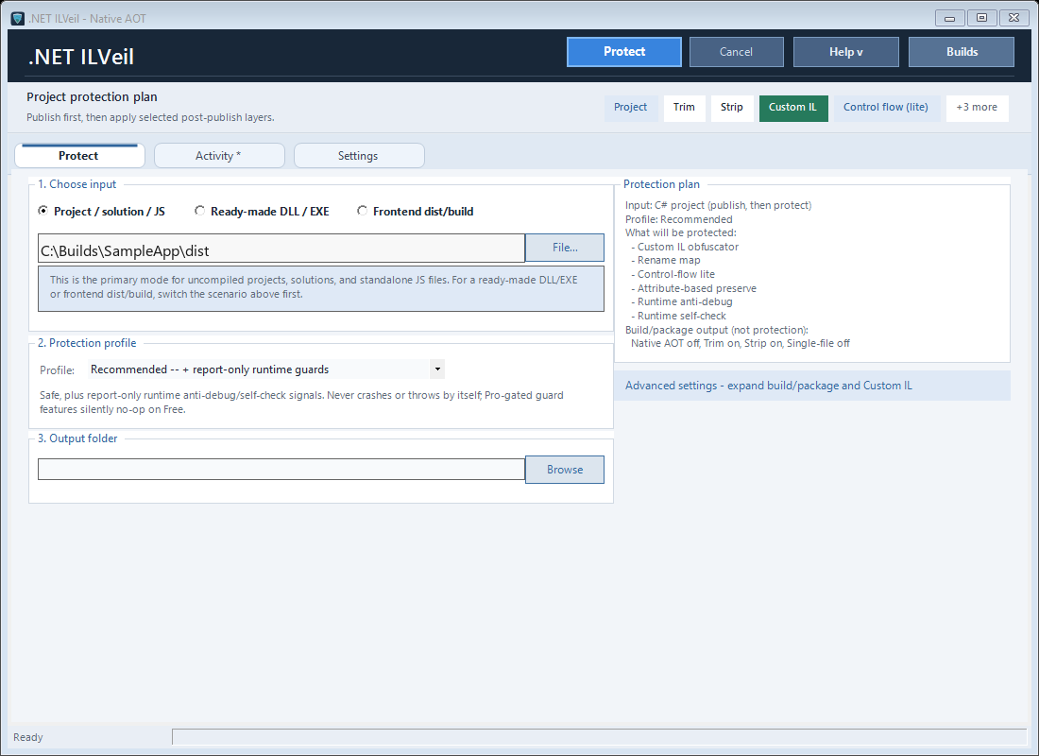
Task: Click the '- Rename map' plan entry
Action: point(665,261)
